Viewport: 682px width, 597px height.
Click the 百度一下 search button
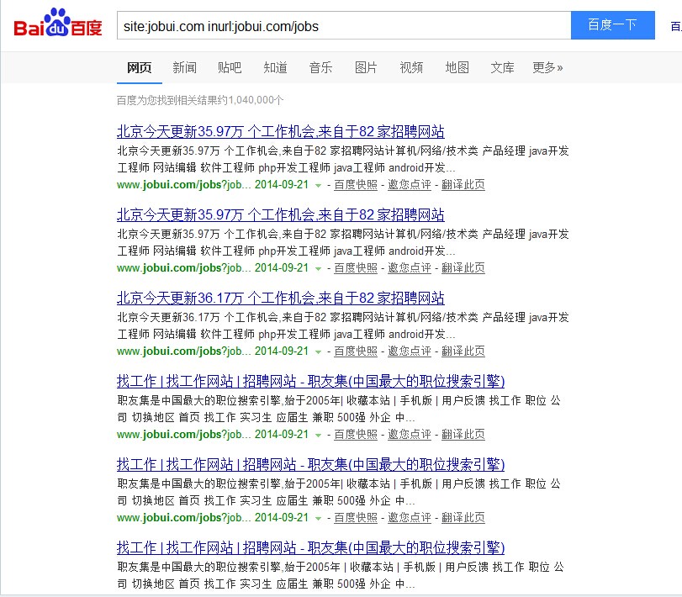tap(612, 25)
